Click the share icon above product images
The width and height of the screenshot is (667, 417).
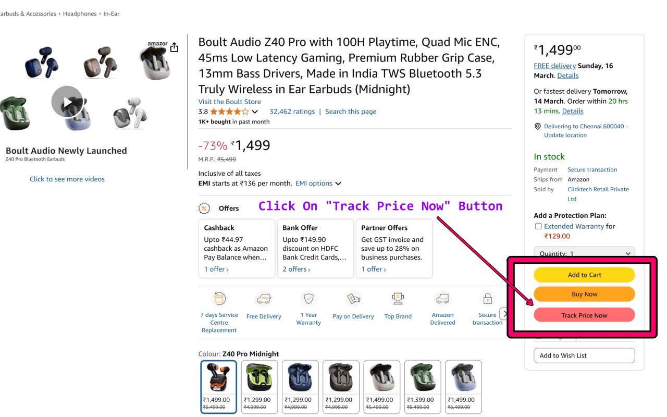pos(174,47)
